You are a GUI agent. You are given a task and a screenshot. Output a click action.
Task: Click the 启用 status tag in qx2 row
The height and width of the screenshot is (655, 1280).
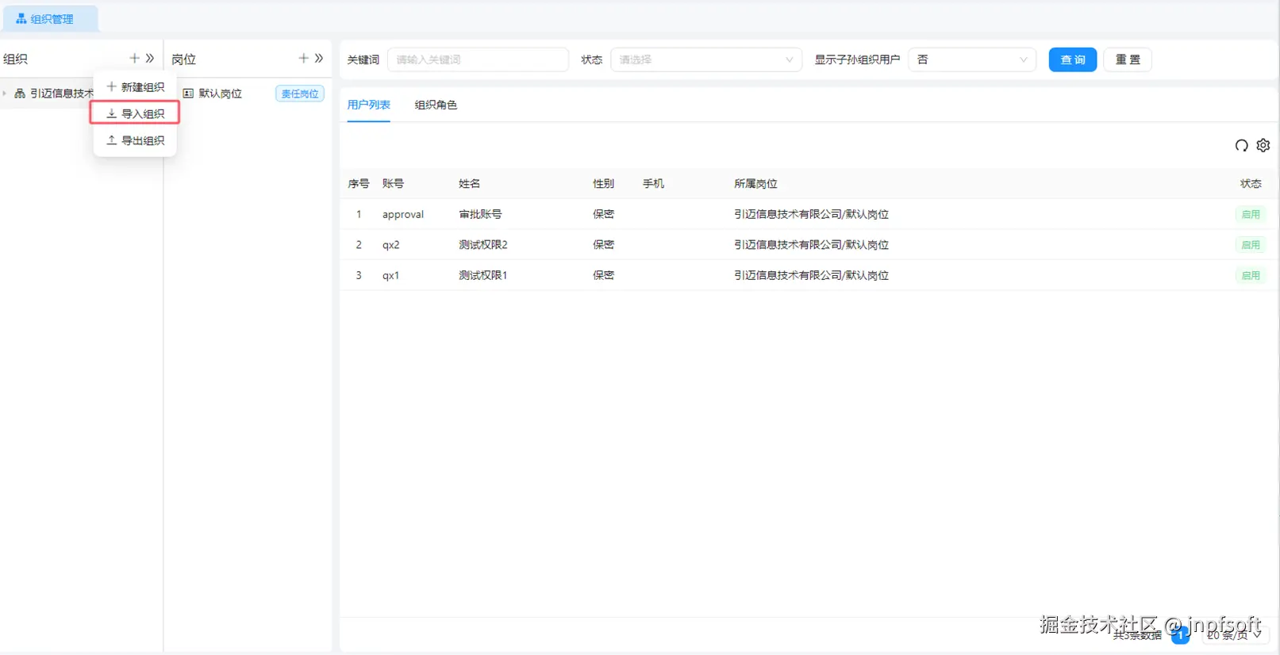tap(1251, 245)
